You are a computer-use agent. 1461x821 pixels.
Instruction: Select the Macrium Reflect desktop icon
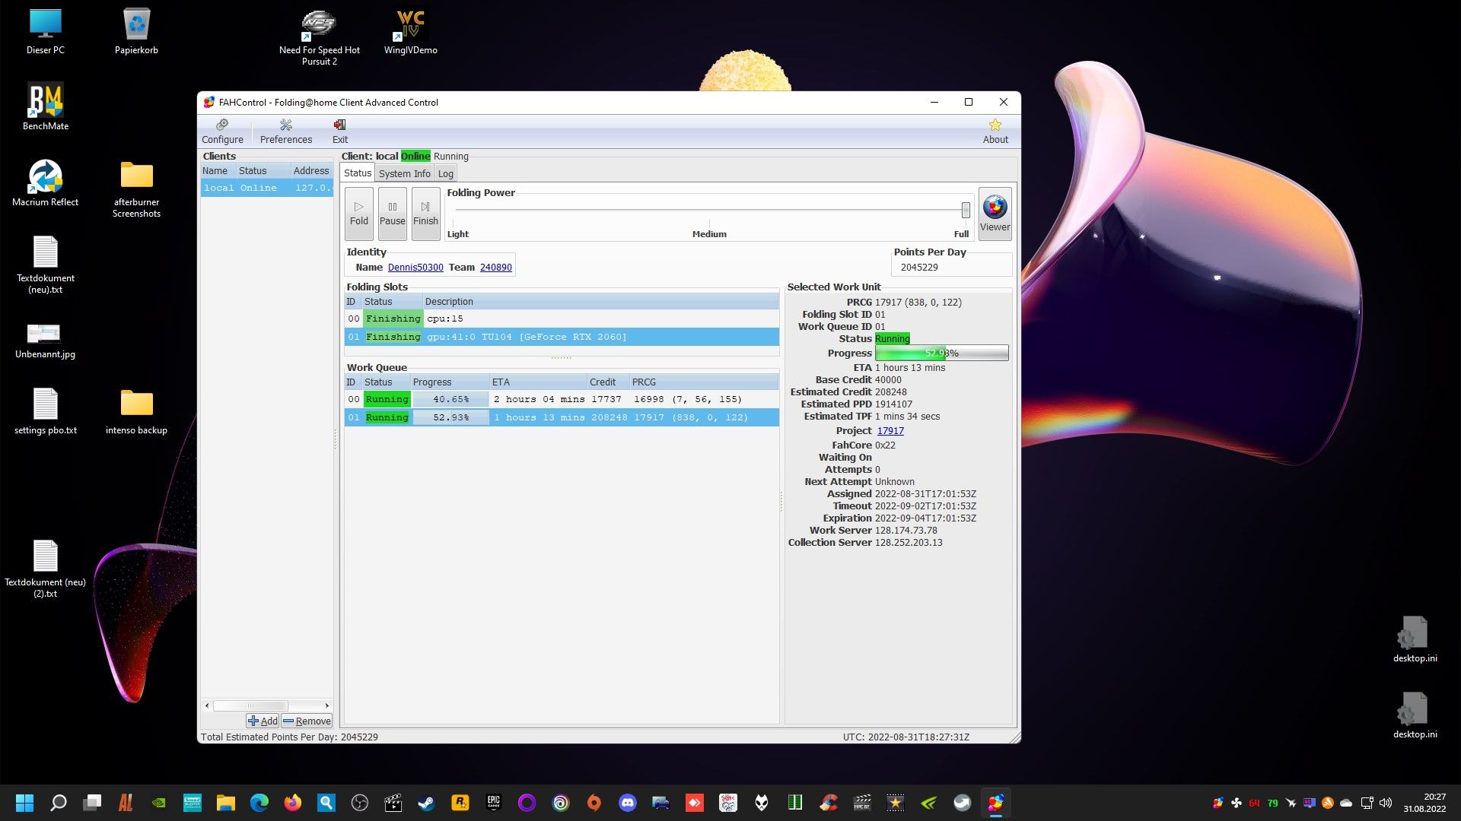coord(45,183)
